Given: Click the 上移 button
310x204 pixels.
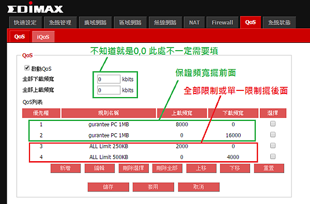Looking at the screenshot, I should click(x=202, y=168).
